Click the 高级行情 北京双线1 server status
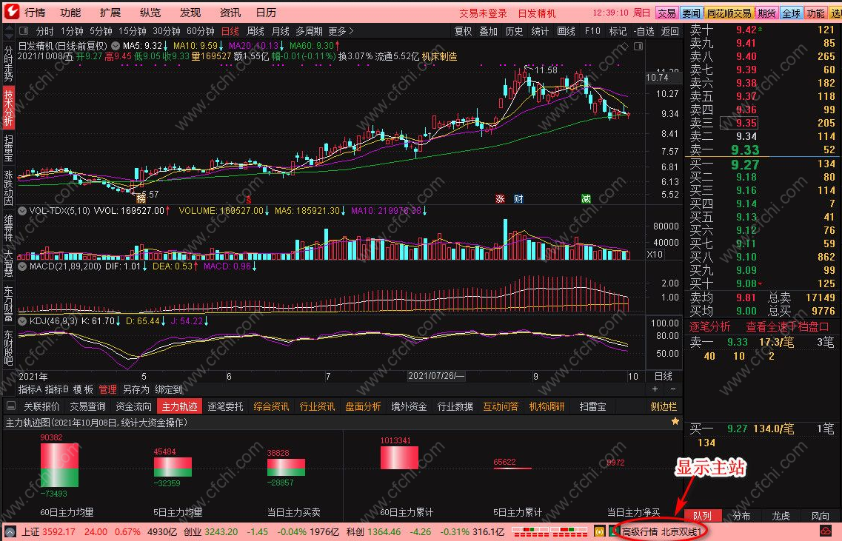The height and width of the screenshot is (541, 842). click(x=661, y=532)
